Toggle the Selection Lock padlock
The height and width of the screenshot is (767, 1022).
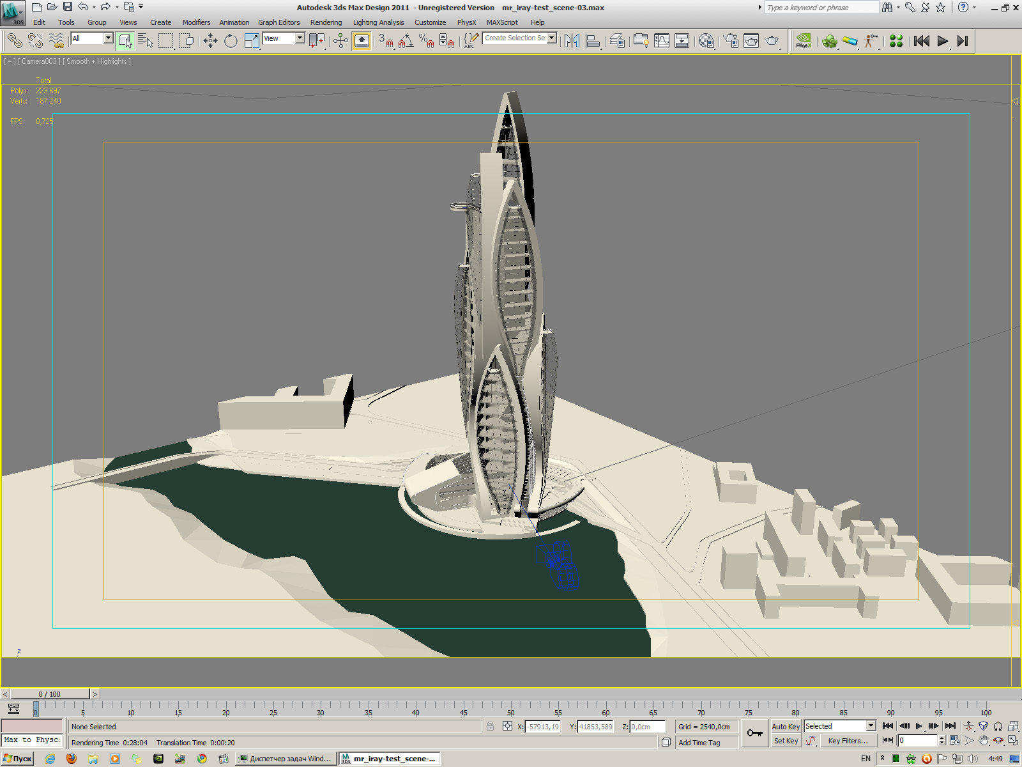(490, 726)
